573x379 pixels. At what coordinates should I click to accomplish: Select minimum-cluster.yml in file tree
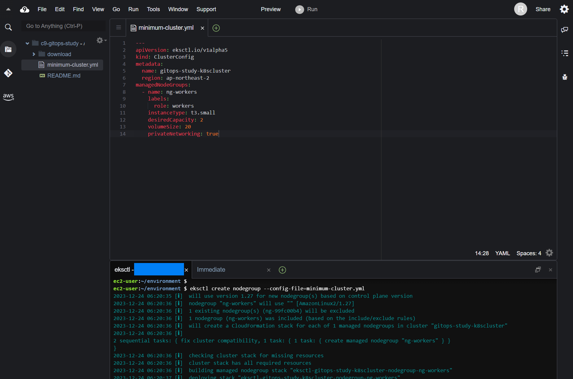[x=62, y=65]
